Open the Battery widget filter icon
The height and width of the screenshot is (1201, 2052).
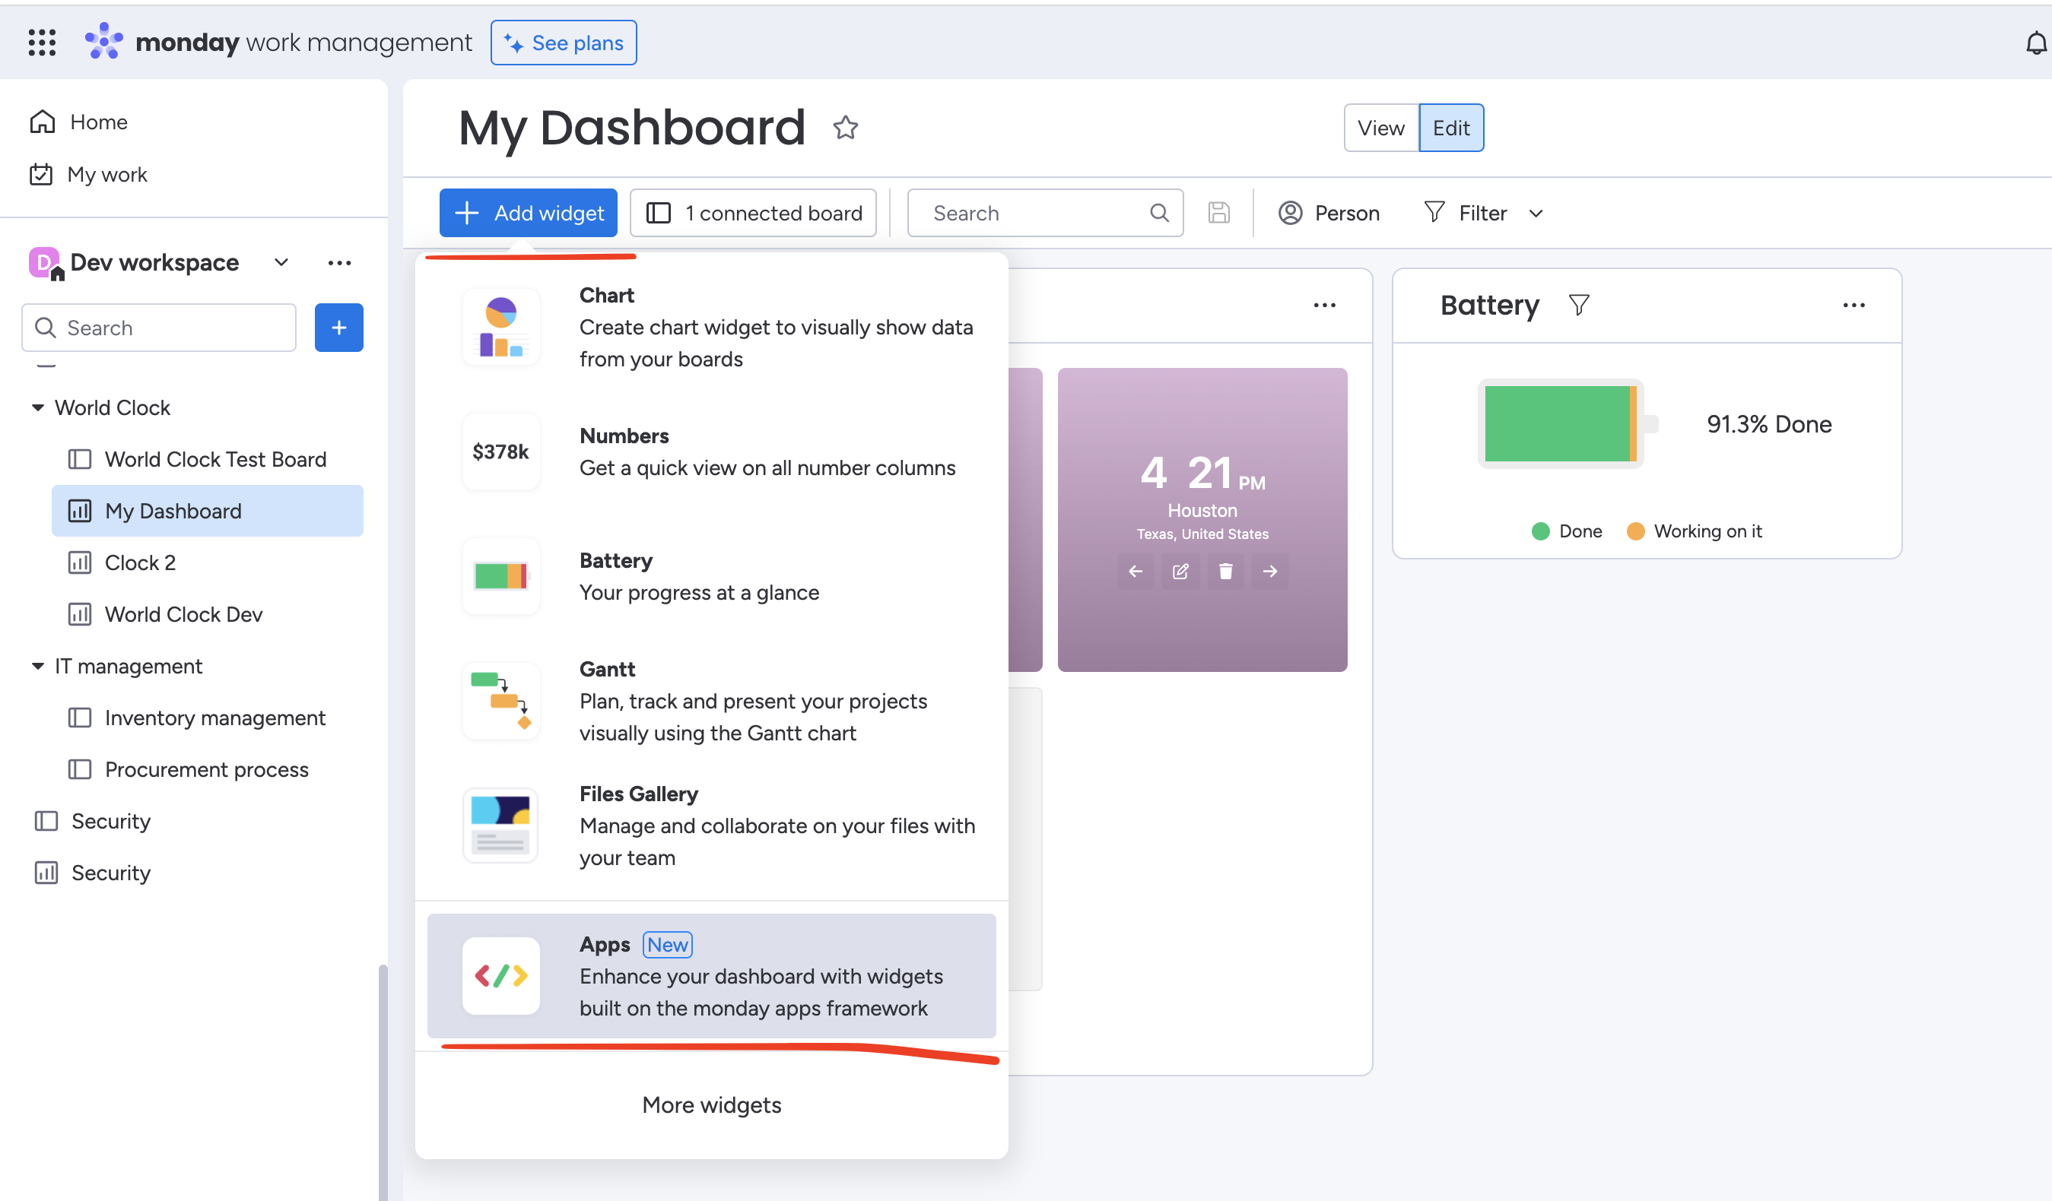(x=1579, y=305)
